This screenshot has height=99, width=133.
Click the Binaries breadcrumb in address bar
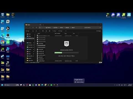[x=67, y=28]
